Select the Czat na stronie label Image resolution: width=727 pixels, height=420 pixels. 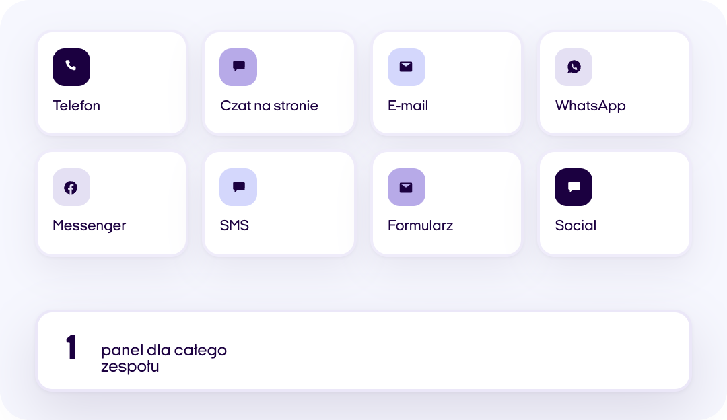coord(269,106)
